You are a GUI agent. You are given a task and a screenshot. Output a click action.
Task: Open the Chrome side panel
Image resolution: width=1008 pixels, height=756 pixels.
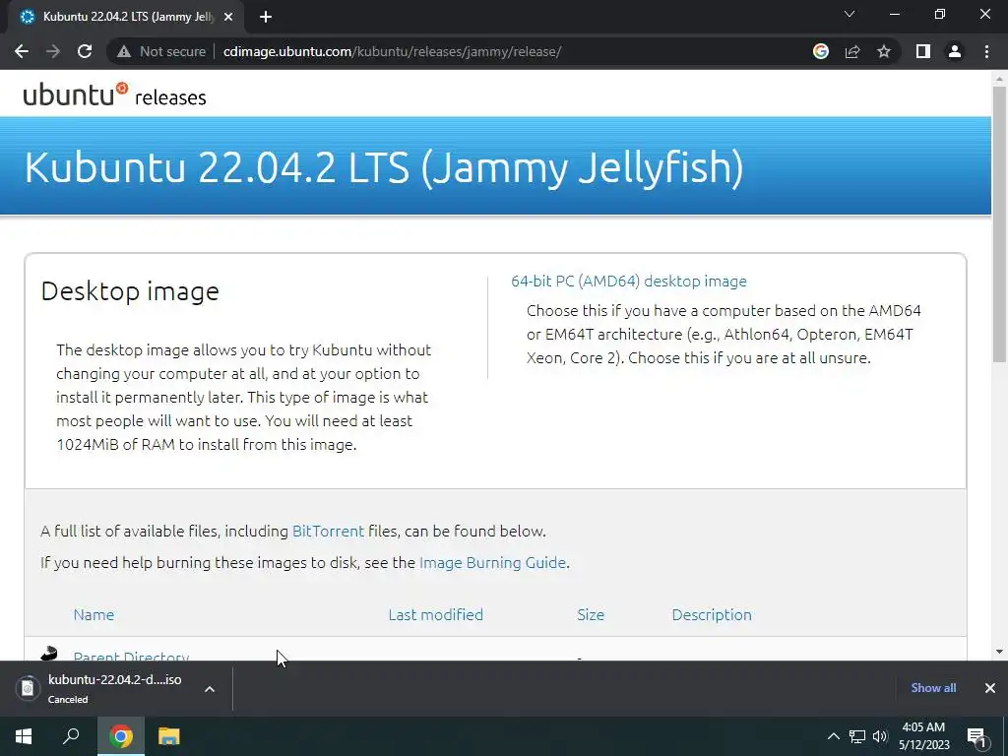(x=923, y=51)
